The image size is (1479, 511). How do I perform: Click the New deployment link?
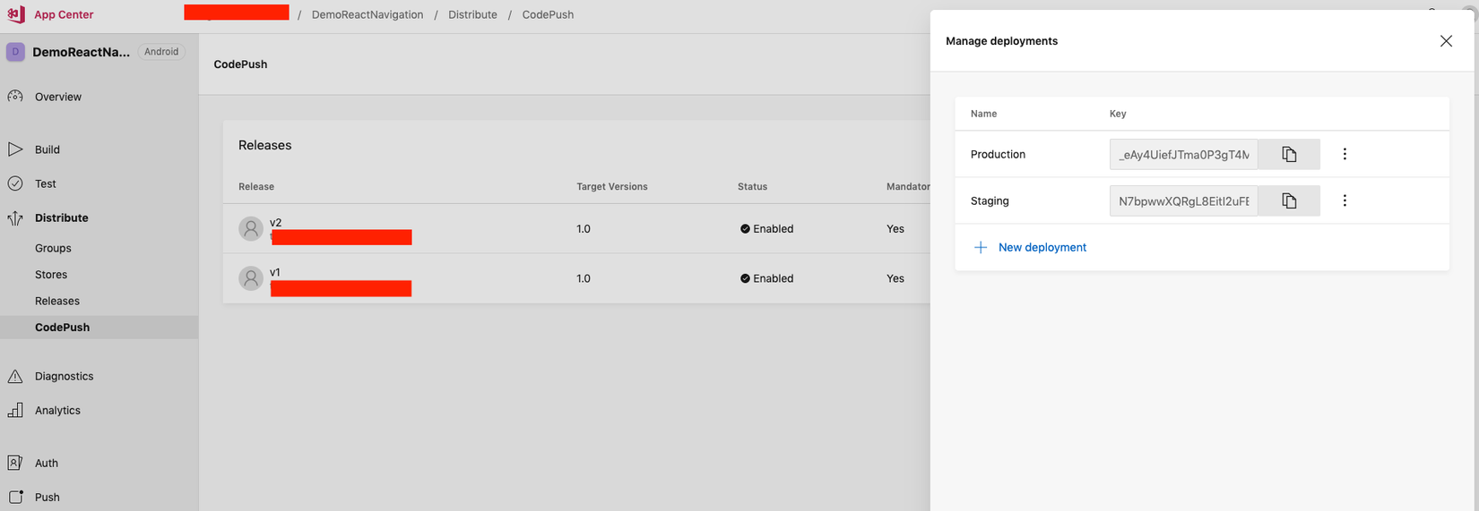click(x=1042, y=247)
